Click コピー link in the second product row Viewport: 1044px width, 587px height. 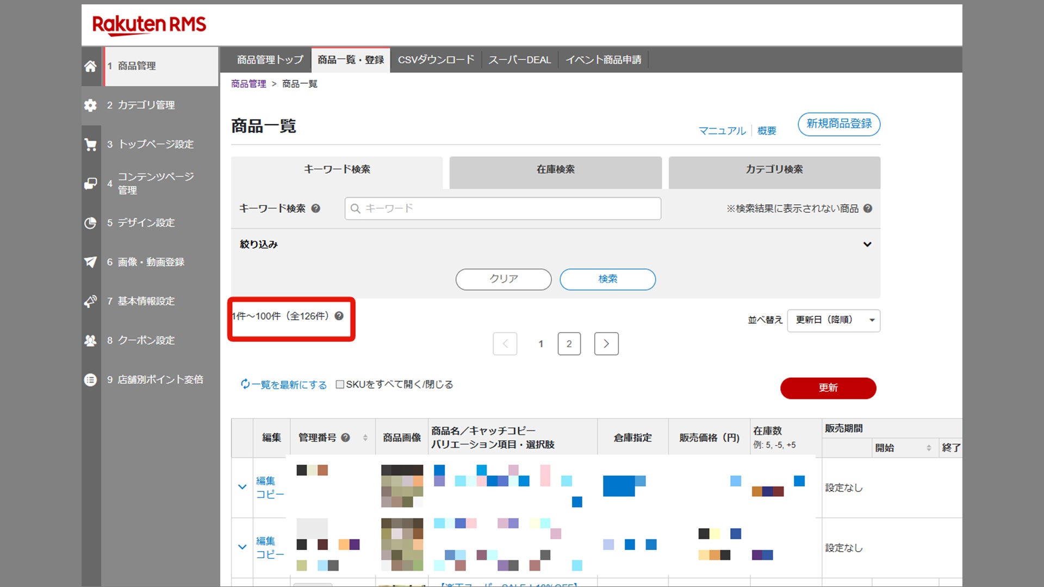click(270, 554)
